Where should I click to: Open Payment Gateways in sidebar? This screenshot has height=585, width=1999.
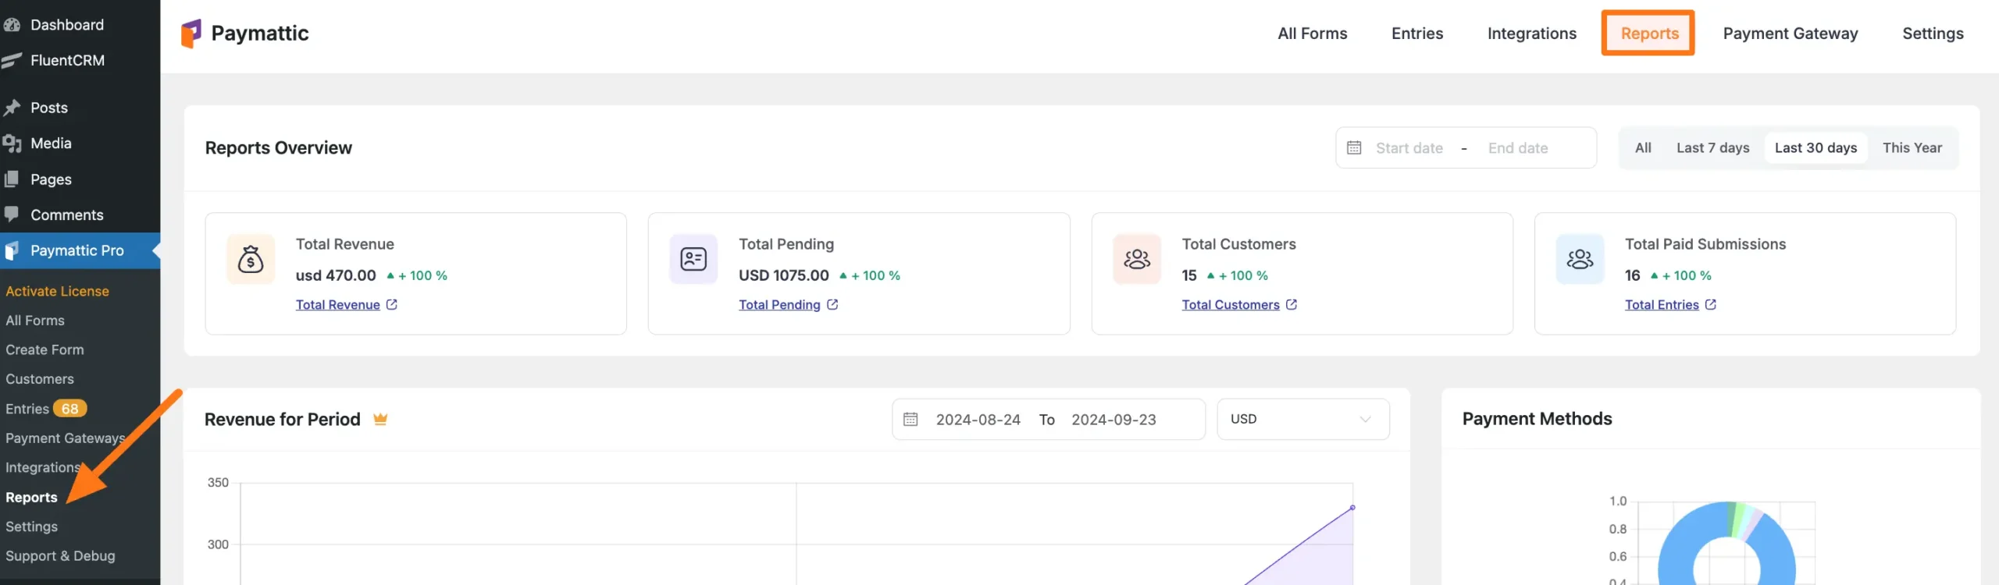(x=65, y=438)
